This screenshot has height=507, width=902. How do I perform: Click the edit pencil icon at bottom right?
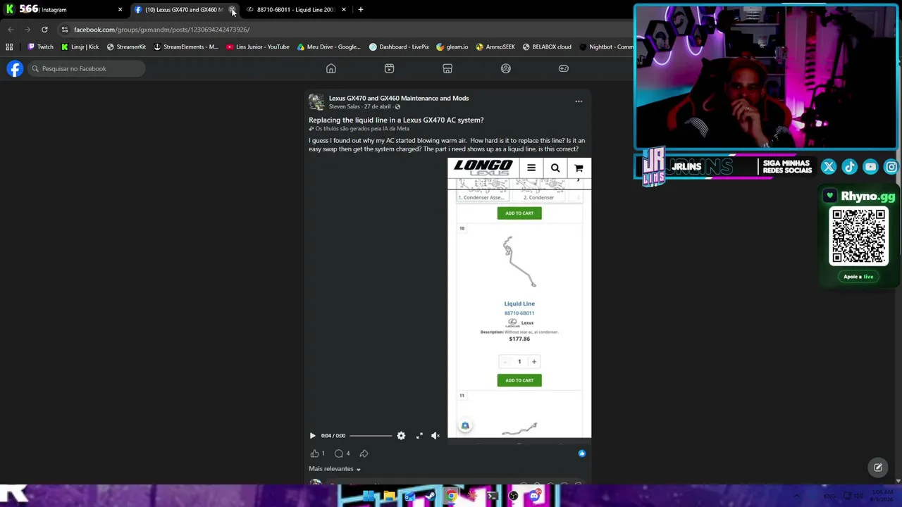point(878,468)
